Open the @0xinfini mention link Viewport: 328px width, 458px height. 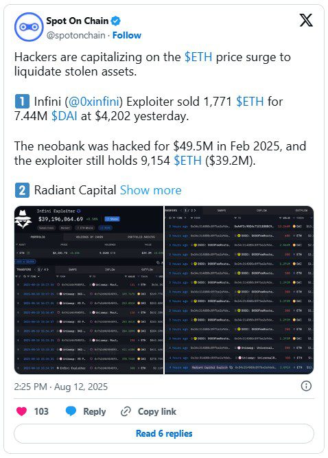click(94, 102)
